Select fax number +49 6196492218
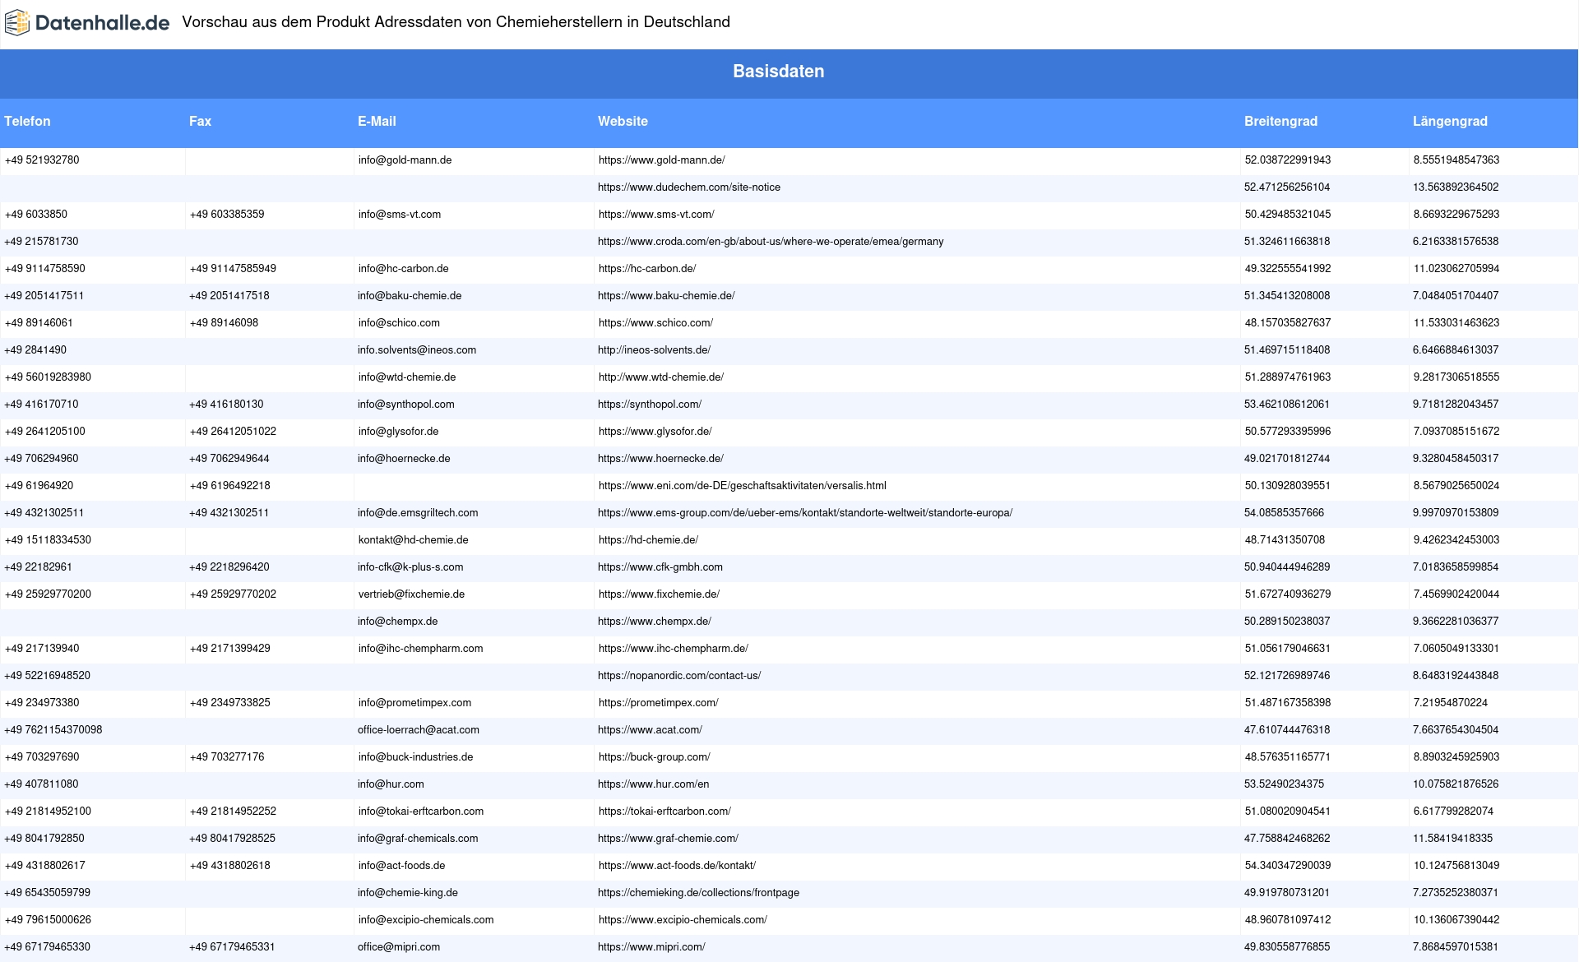The image size is (1579, 962). [229, 486]
